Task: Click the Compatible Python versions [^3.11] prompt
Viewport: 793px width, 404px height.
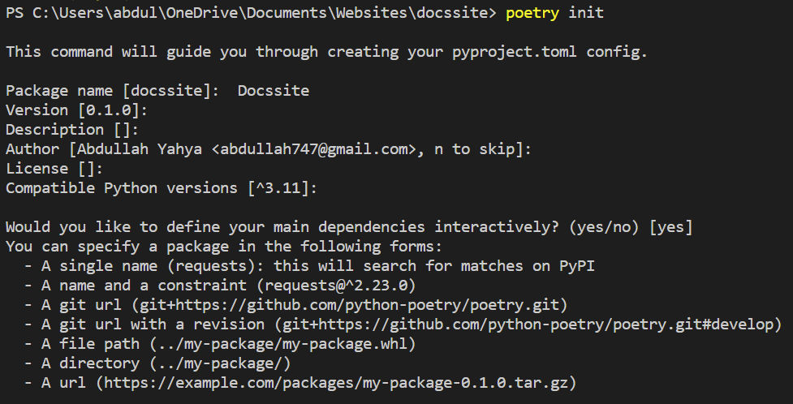Action: [x=162, y=188]
